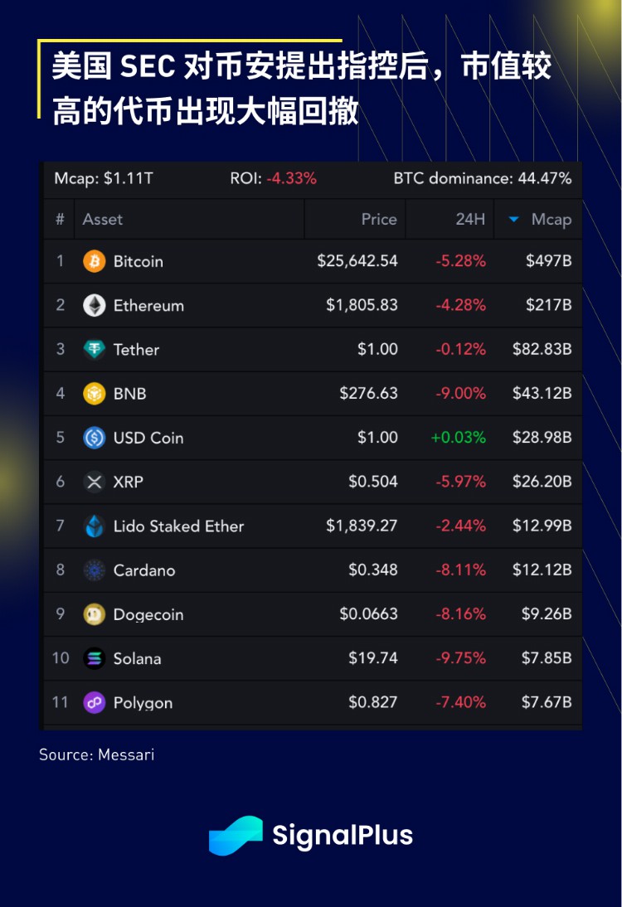Click the BTC dominance statistic

(x=482, y=178)
